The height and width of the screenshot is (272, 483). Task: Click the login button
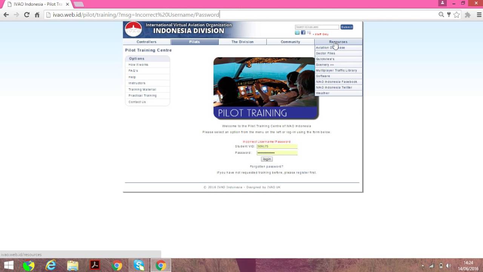(267, 159)
